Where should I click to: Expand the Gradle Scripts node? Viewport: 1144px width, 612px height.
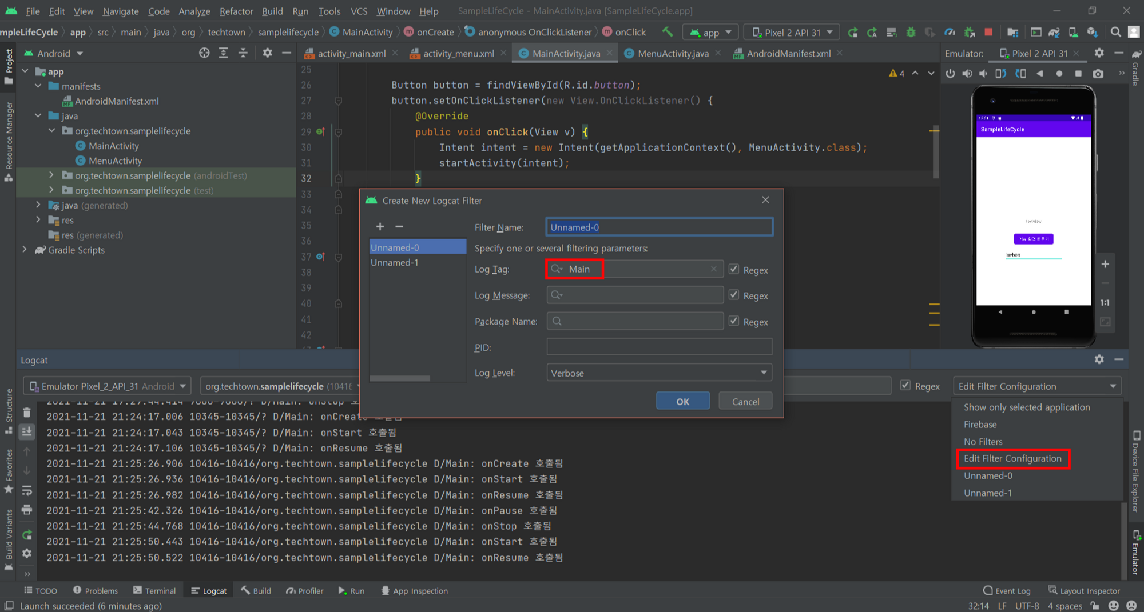coord(25,250)
